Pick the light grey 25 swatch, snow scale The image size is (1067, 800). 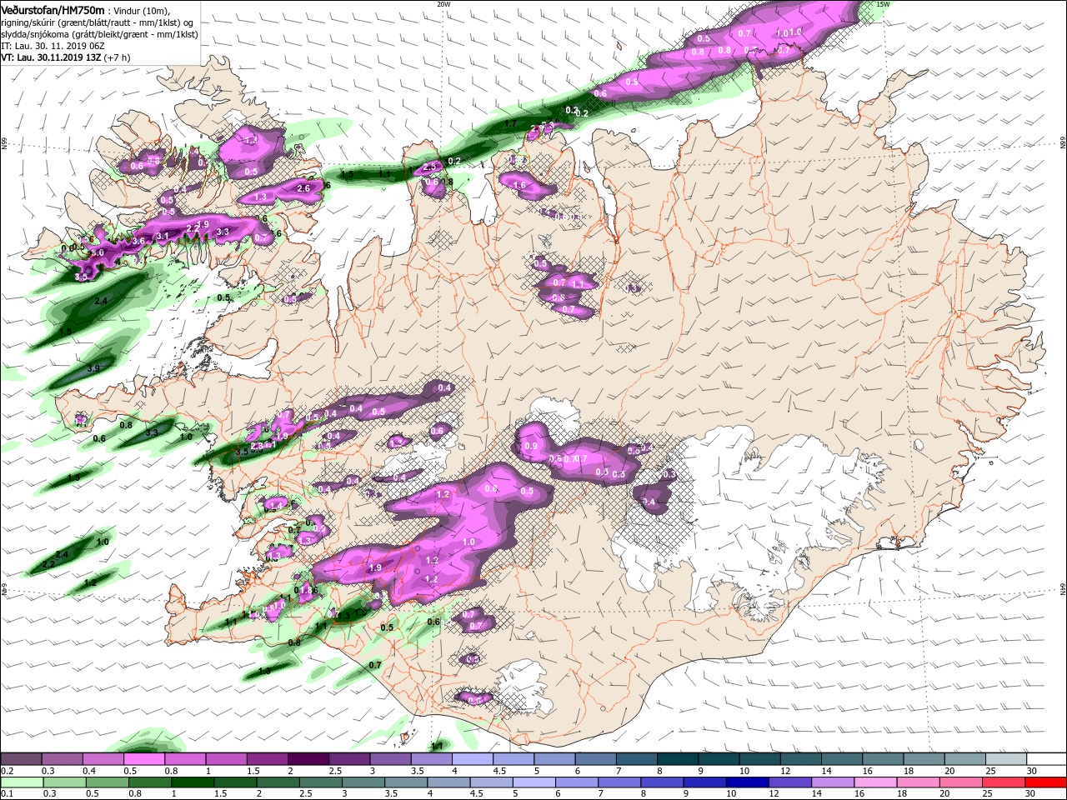coord(1005,759)
